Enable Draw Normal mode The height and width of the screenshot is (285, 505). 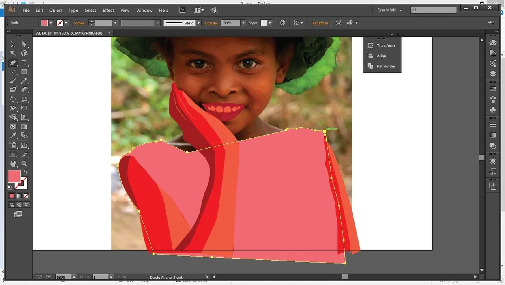coord(12,205)
